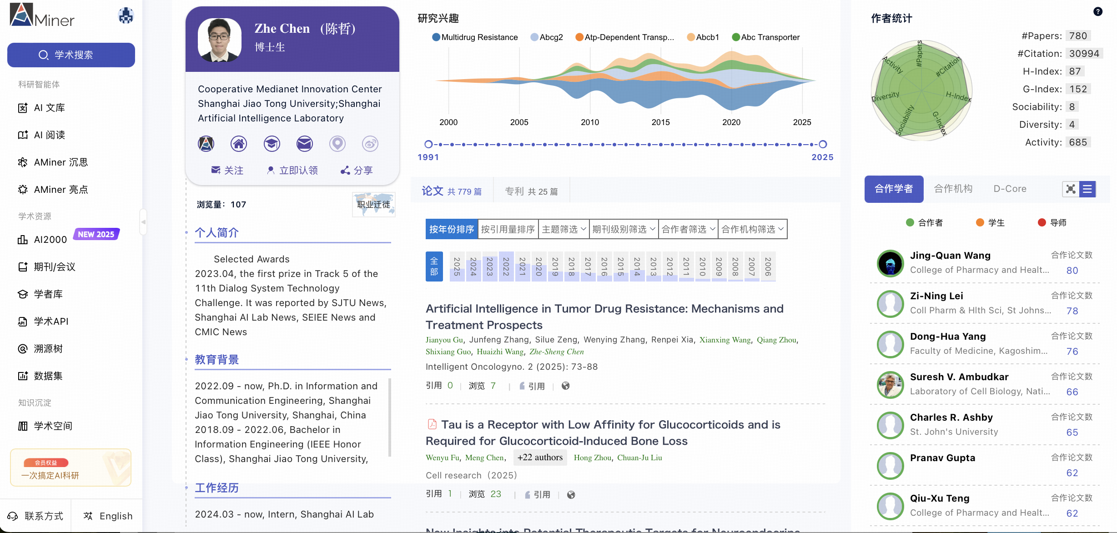Click the email envelope icon on profile
The height and width of the screenshot is (533, 1117).
click(304, 144)
